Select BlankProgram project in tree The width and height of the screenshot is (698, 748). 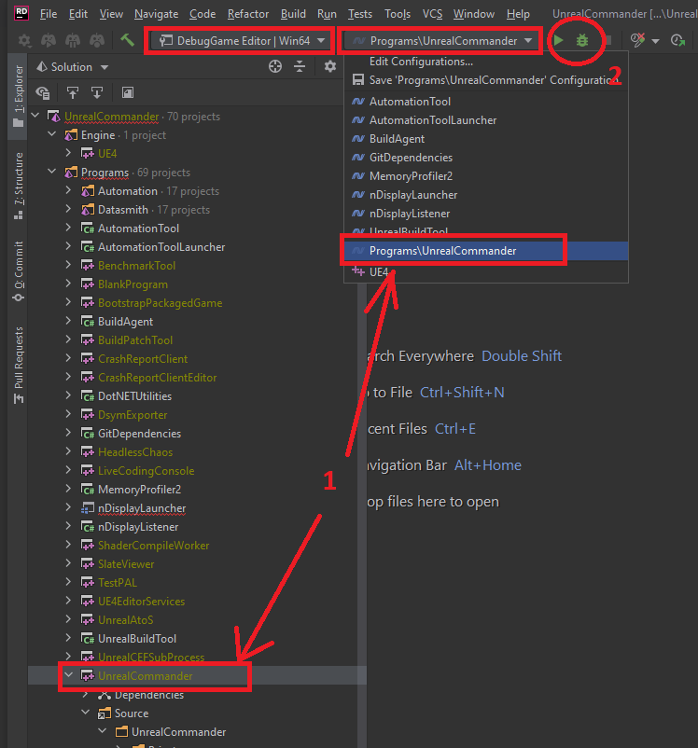tap(133, 284)
